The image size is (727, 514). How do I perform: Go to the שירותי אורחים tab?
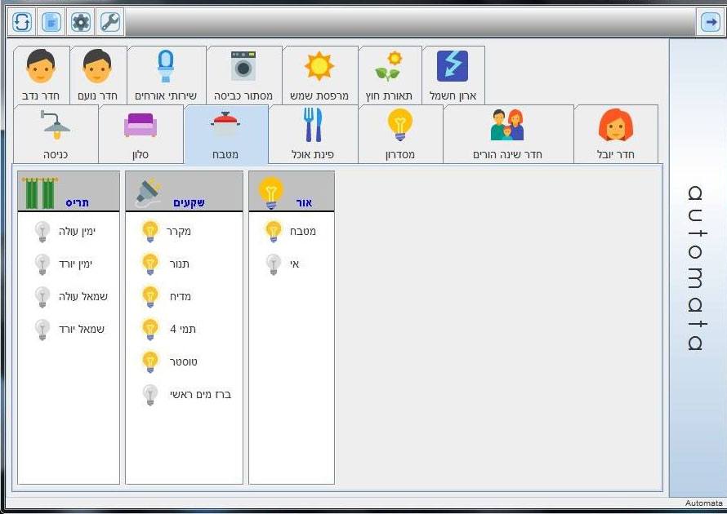pyautogui.click(x=166, y=75)
